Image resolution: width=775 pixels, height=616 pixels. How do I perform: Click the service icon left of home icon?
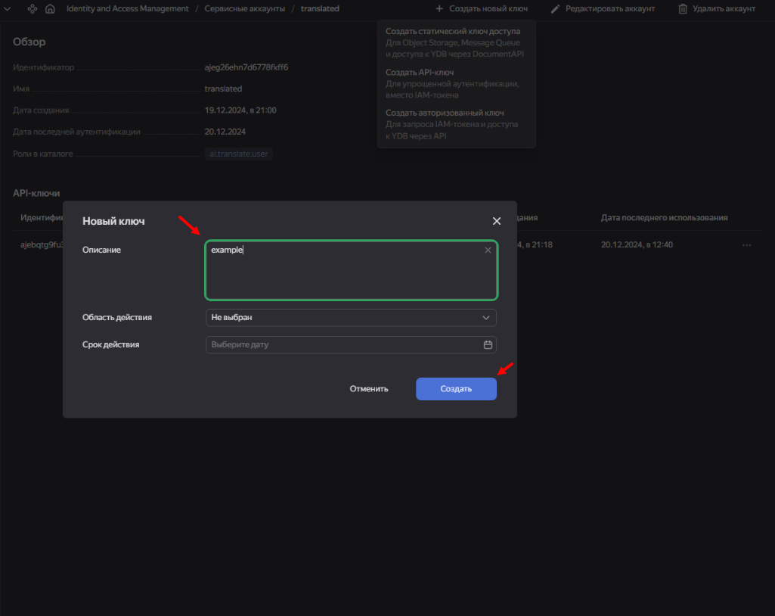coord(32,9)
